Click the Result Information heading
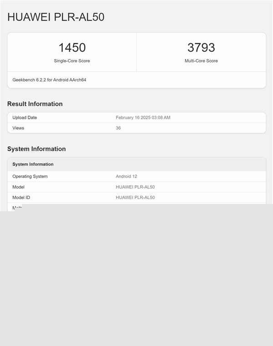The height and width of the screenshot is (346, 273). (35, 104)
